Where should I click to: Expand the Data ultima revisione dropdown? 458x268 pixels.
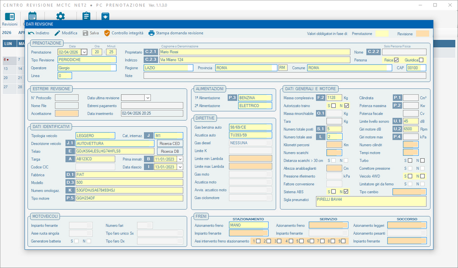pyautogui.click(x=147, y=97)
